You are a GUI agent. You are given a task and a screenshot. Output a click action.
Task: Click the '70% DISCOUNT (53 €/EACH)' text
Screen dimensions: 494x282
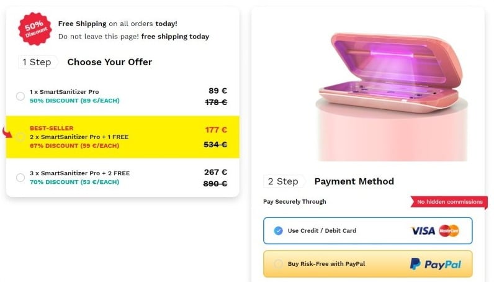click(74, 182)
